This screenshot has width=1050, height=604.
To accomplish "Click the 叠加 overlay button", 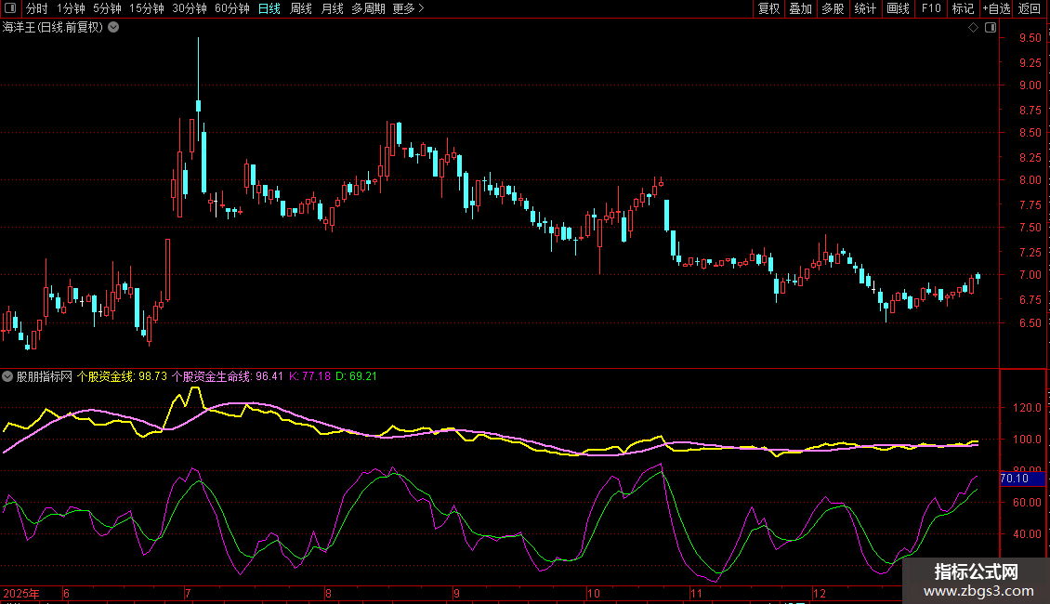I will click(800, 9).
